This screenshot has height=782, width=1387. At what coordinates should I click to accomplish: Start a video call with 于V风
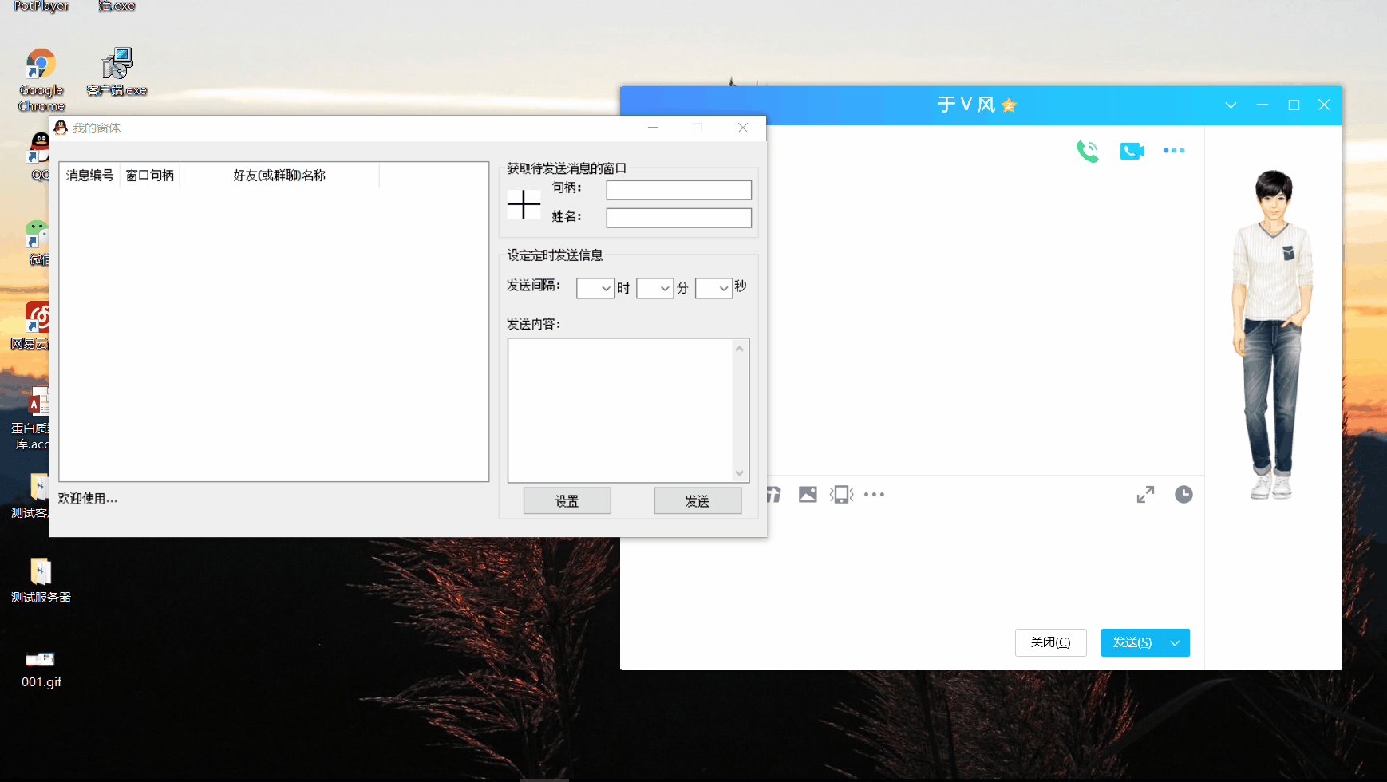pos(1132,150)
